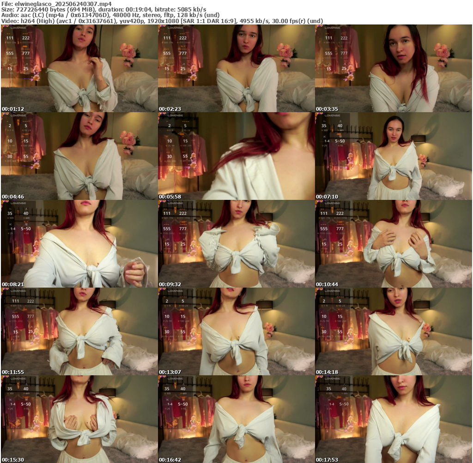This screenshot has width=473, height=463.
Task: Select the blurry close-up frame at 00:05:58
Action: 236,156
